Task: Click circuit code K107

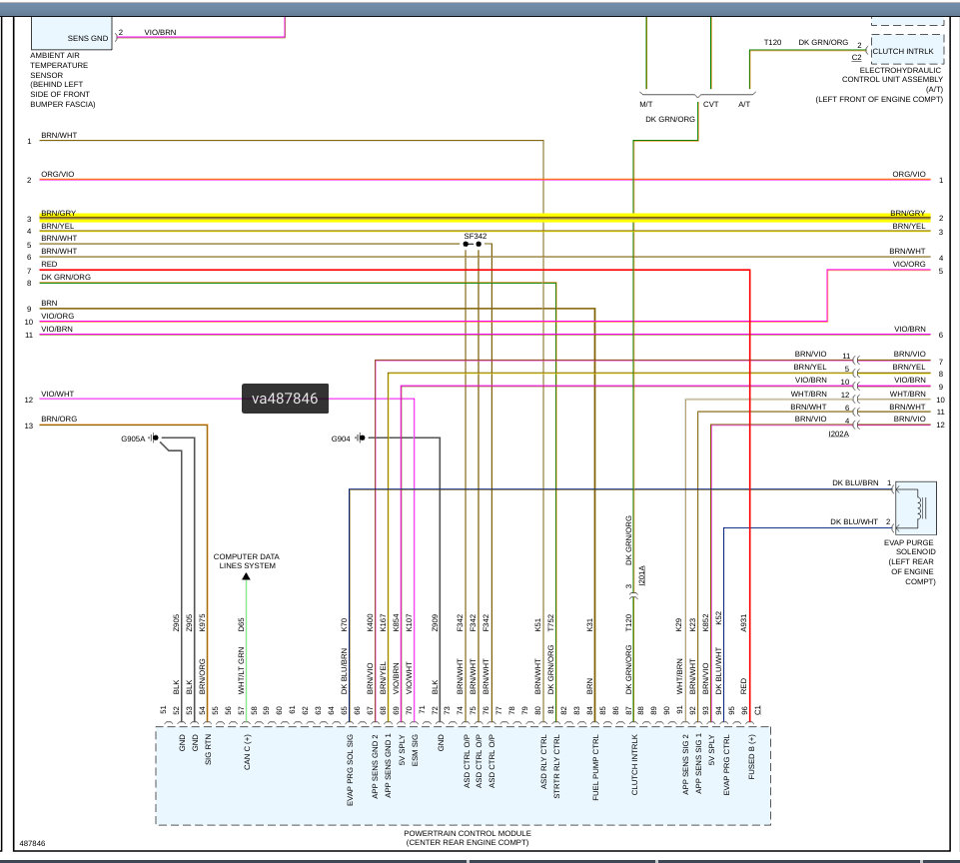Action: tap(409, 623)
